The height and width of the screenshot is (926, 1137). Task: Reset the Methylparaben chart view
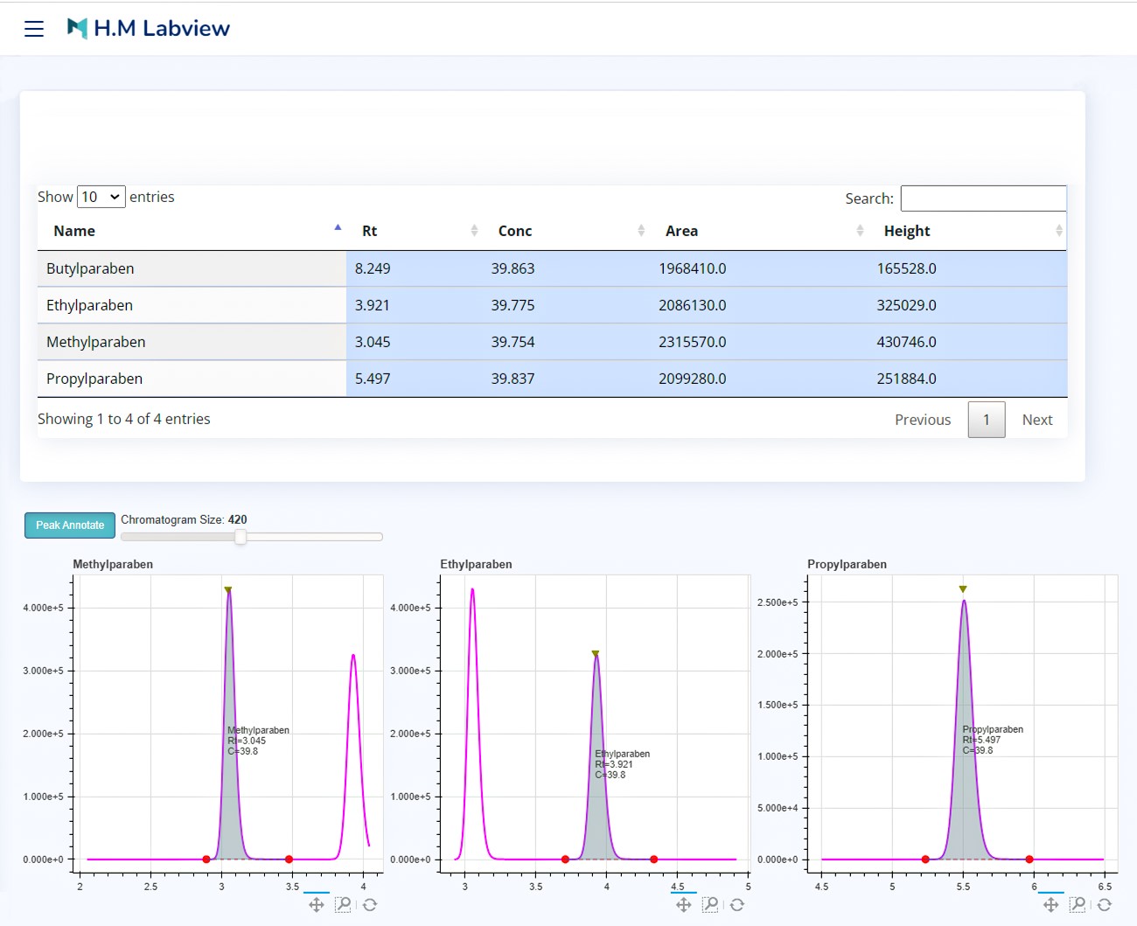[x=370, y=905]
